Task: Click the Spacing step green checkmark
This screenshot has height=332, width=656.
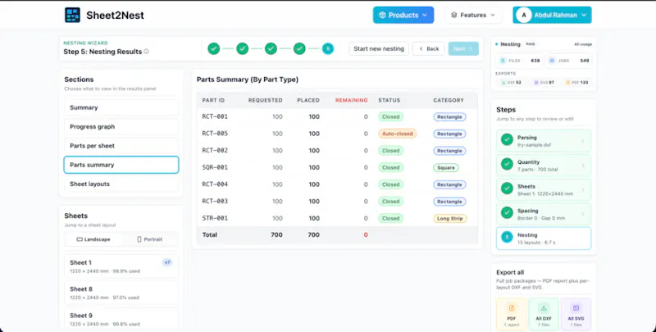Action: [x=507, y=213]
